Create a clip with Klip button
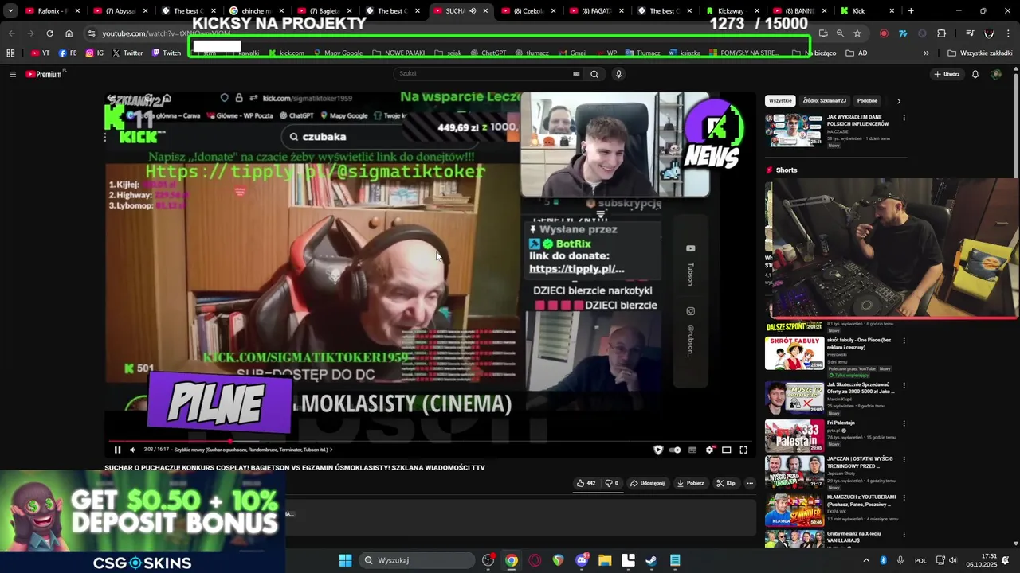Image resolution: width=1020 pixels, height=573 pixels. [726, 483]
